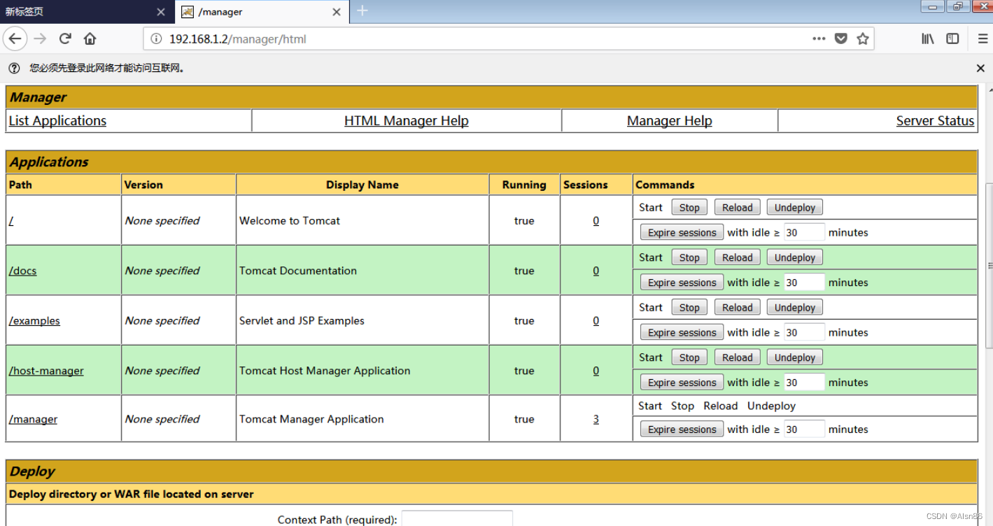
Task: Bookmark this page with the star
Action: point(863,38)
